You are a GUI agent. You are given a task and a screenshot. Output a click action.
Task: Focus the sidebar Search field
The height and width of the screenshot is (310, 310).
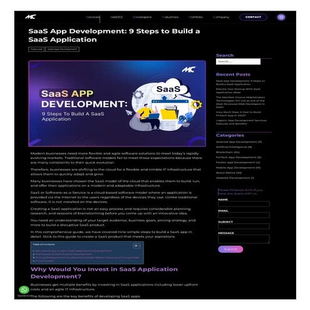(238, 61)
